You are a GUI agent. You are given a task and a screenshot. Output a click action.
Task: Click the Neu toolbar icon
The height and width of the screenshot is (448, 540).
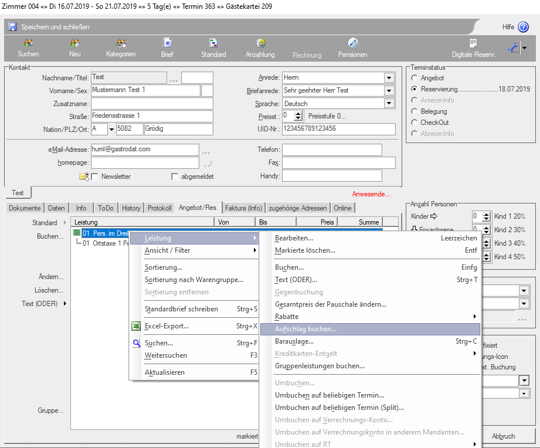pyautogui.click(x=74, y=43)
